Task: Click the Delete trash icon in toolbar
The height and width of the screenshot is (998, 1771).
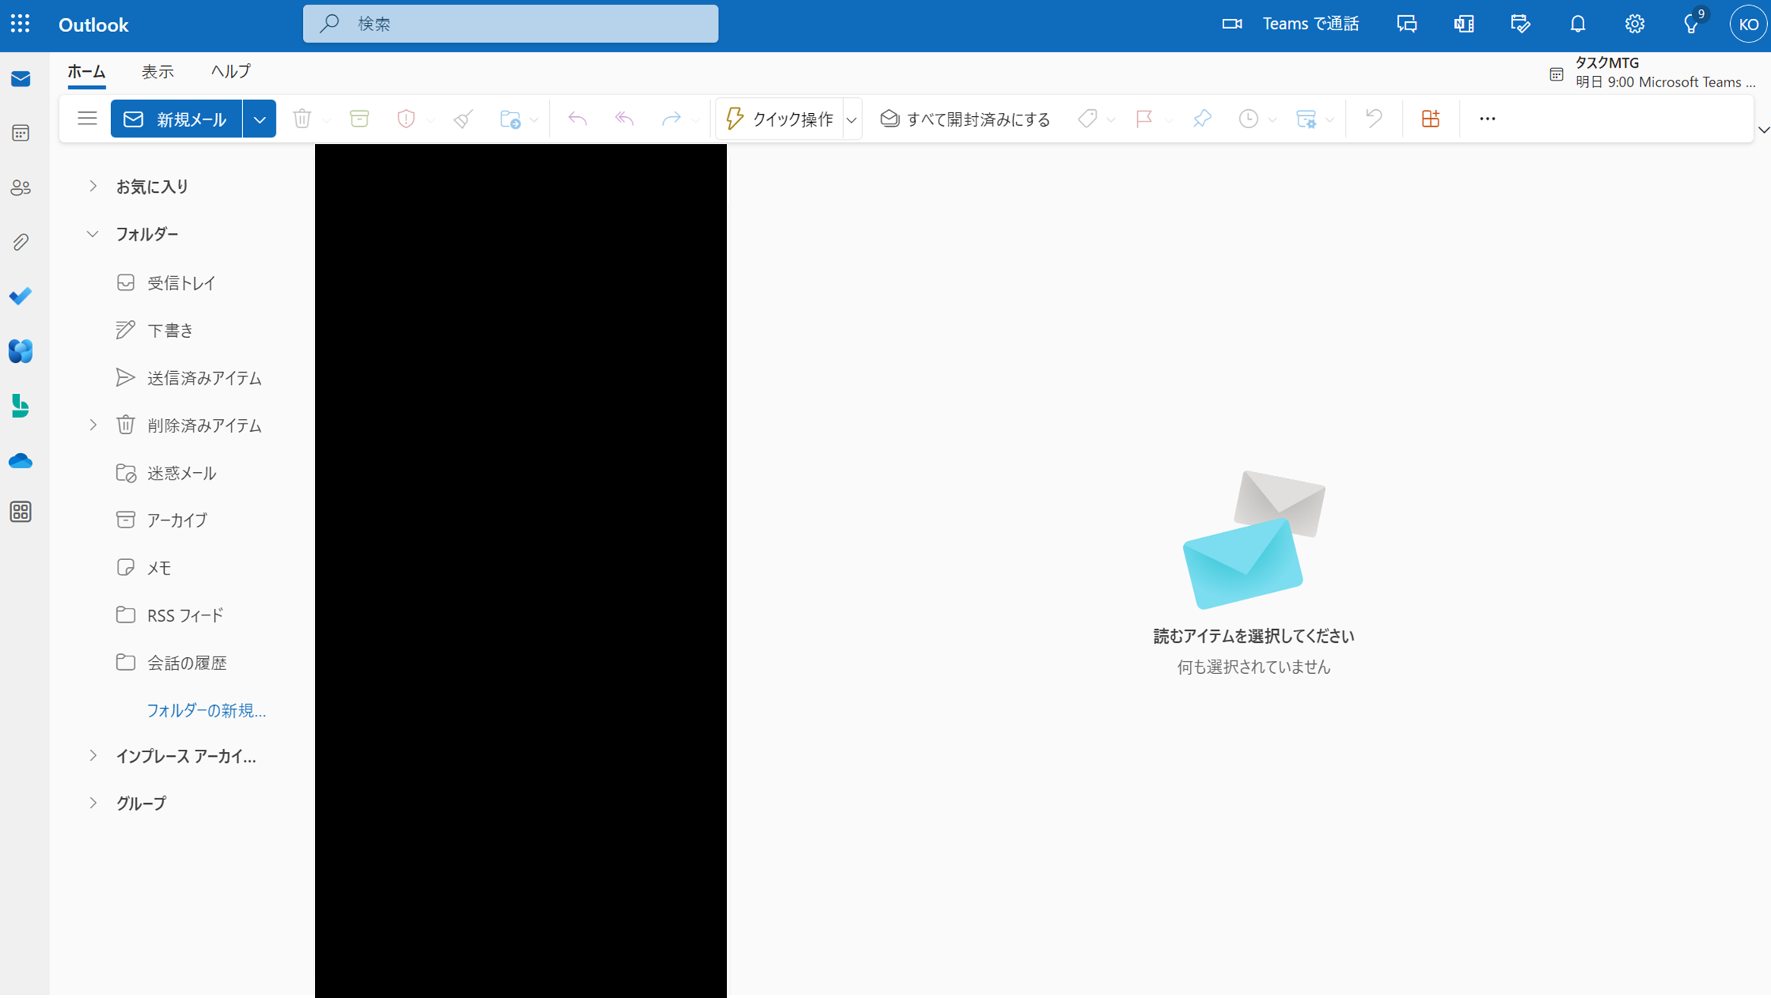Action: [x=302, y=118]
